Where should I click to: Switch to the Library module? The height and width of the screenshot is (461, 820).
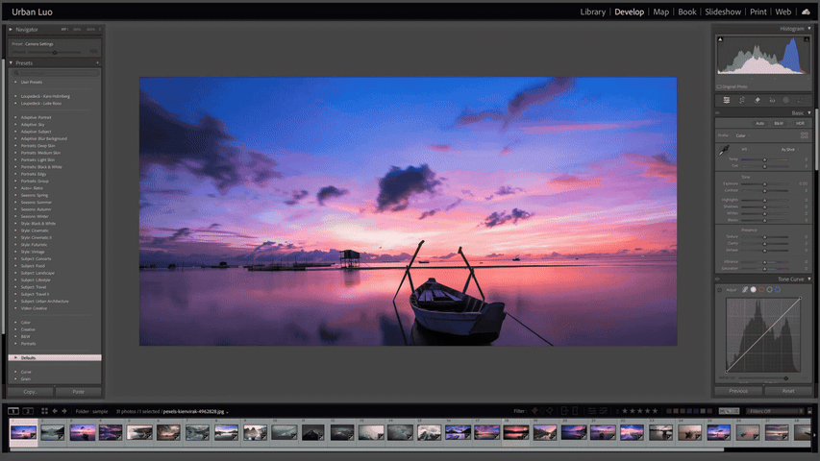(593, 12)
